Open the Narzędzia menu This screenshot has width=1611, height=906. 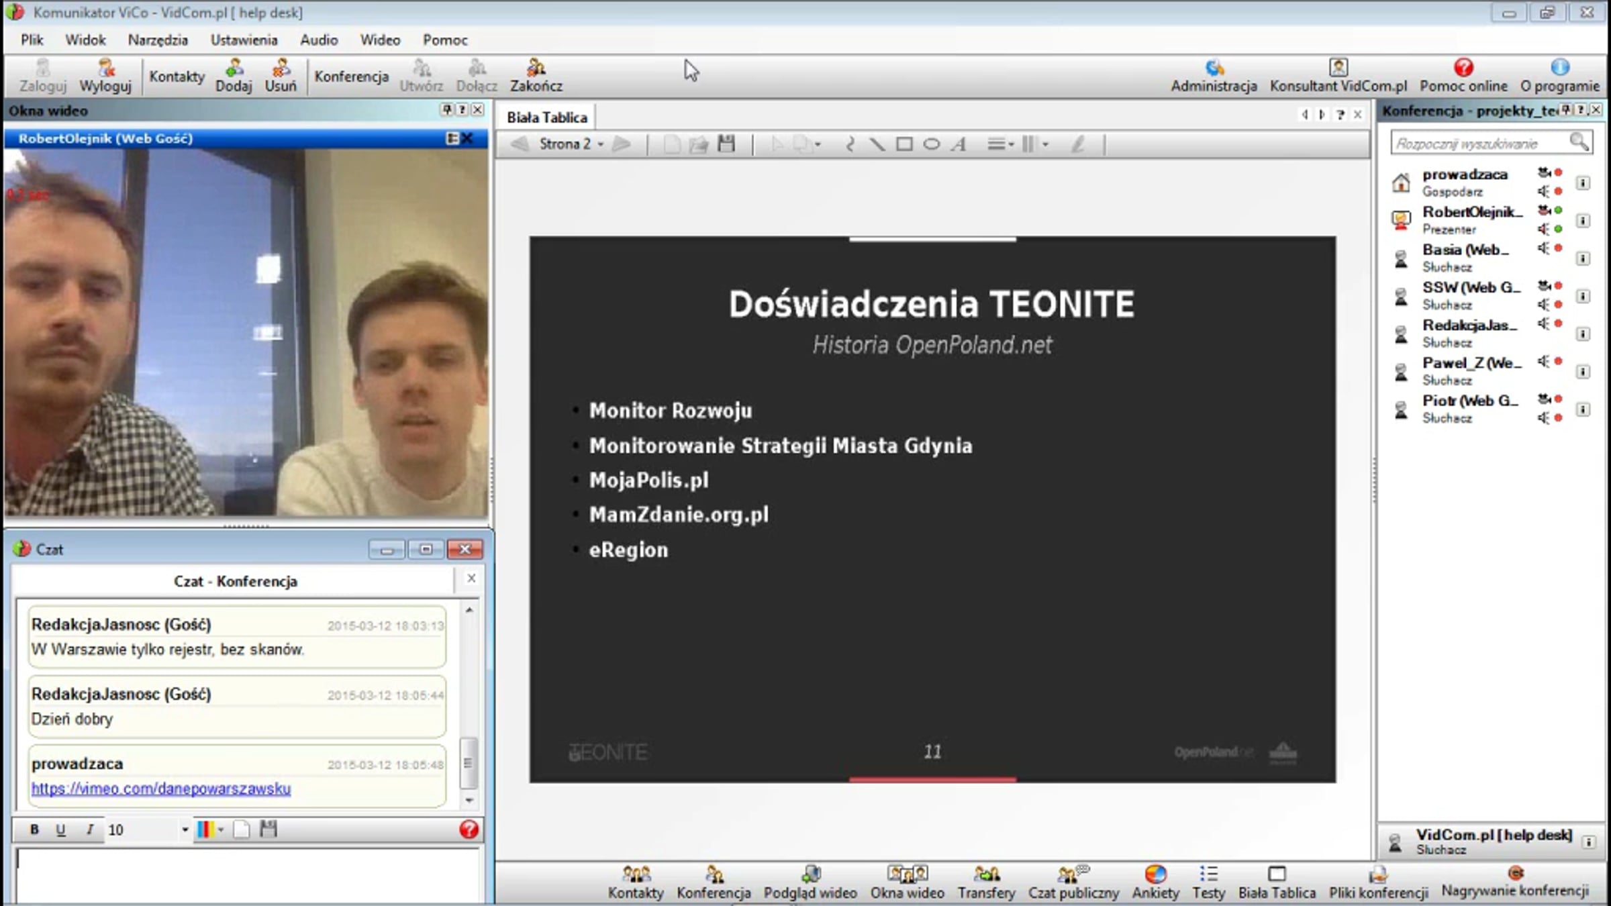(x=158, y=40)
